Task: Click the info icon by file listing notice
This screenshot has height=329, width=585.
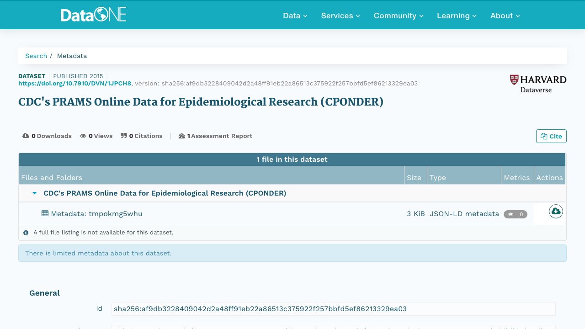Action: (26, 233)
